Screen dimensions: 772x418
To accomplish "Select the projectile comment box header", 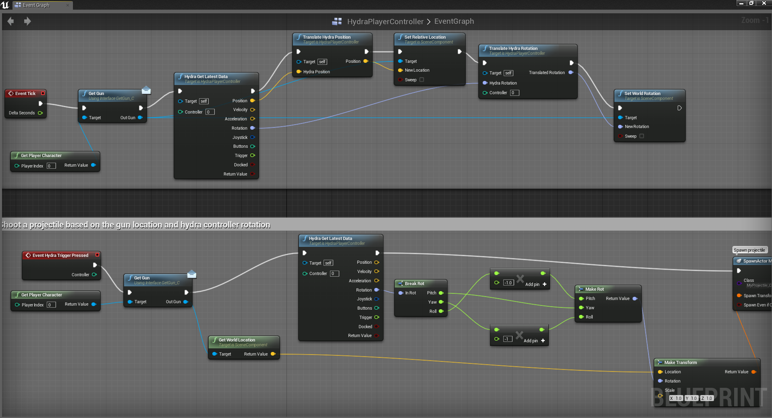I will pyautogui.click(x=387, y=225).
